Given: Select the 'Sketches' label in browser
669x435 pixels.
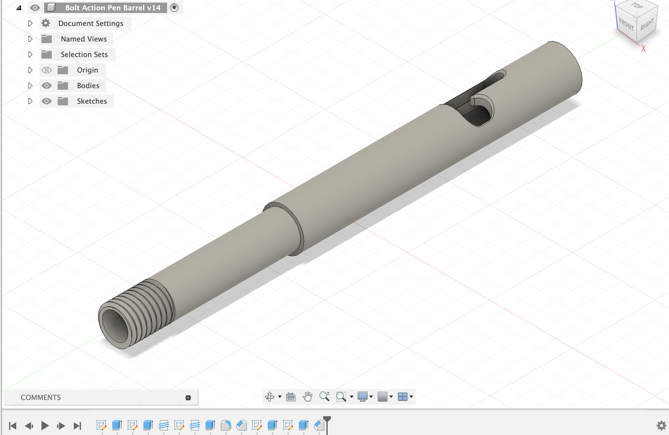Looking at the screenshot, I should [92, 101].
